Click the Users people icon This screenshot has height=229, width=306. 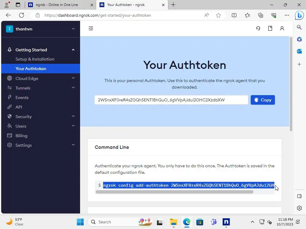[x=10, y=126]
